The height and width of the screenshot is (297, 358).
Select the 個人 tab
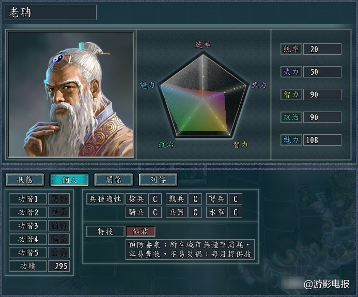click(69, 180)
